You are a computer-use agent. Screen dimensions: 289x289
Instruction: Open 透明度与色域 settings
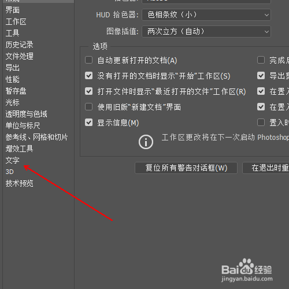point(27,114)
